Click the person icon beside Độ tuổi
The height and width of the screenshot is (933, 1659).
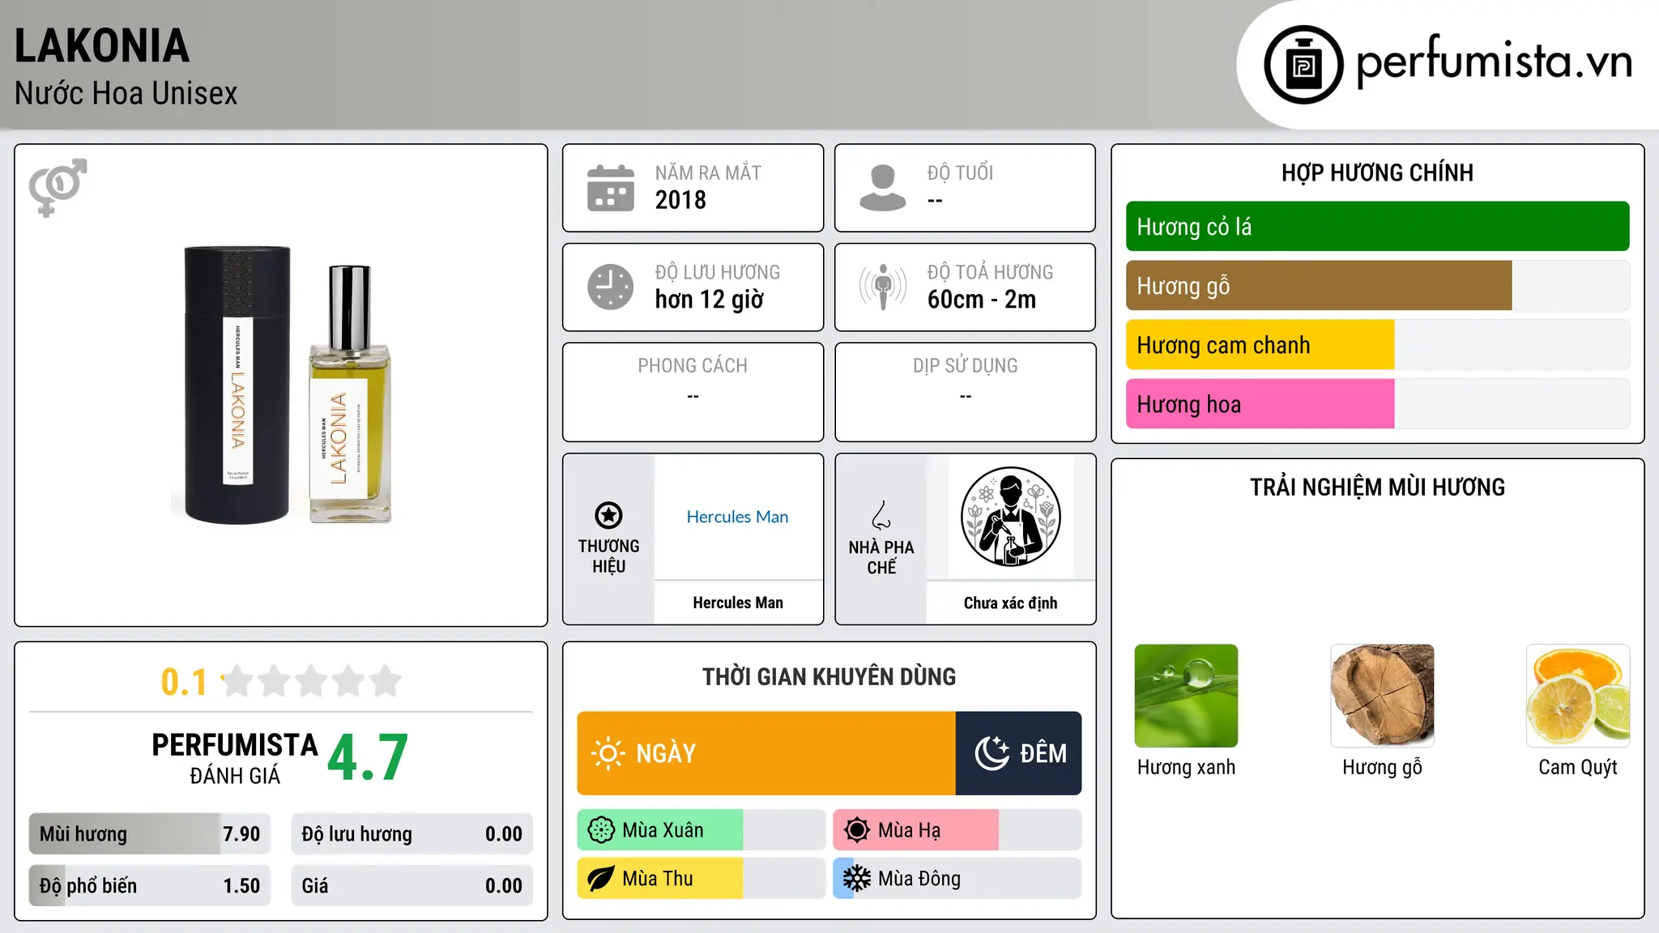[883, 188]
